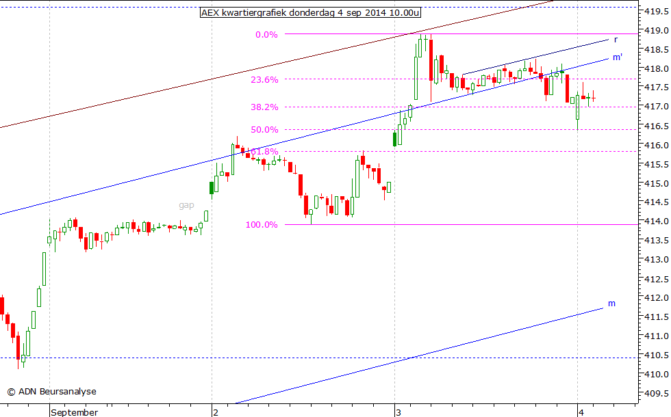Select the 100.0% Fibonacci label
This screenshot has height=417, width=671.
262,225
